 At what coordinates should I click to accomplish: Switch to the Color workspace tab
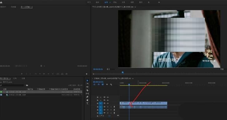point(115,2)
